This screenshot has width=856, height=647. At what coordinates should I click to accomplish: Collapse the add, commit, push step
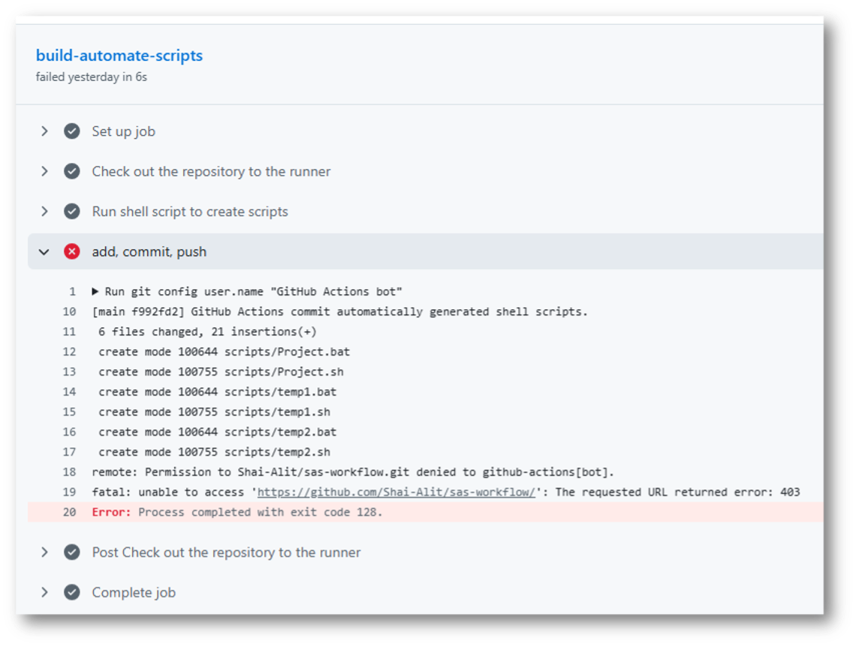coord(44,251)
